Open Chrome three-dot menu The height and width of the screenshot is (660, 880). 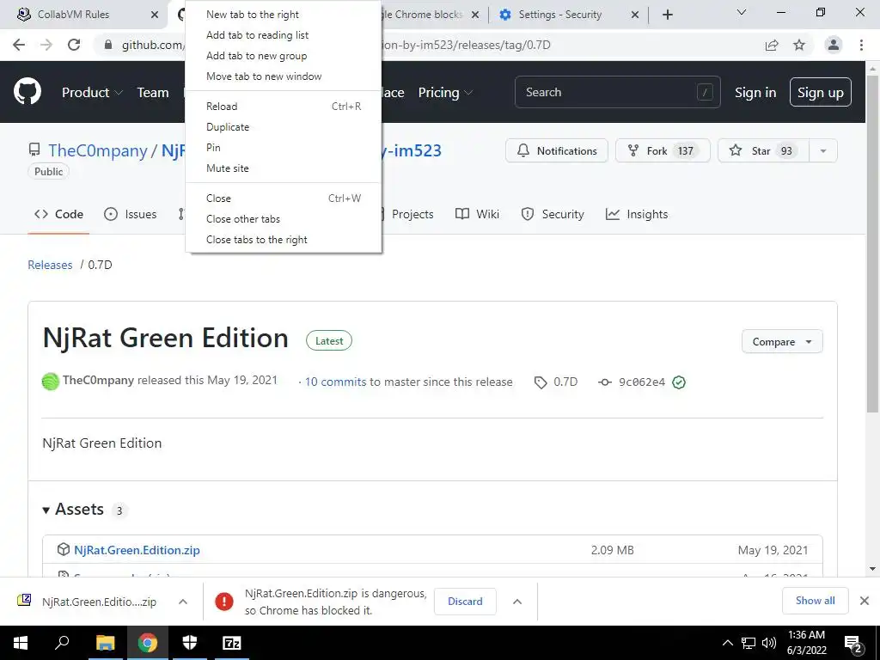click(861, 45)
